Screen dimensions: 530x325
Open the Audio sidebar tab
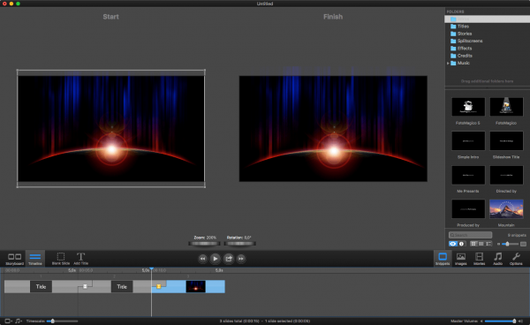(497, 259)
